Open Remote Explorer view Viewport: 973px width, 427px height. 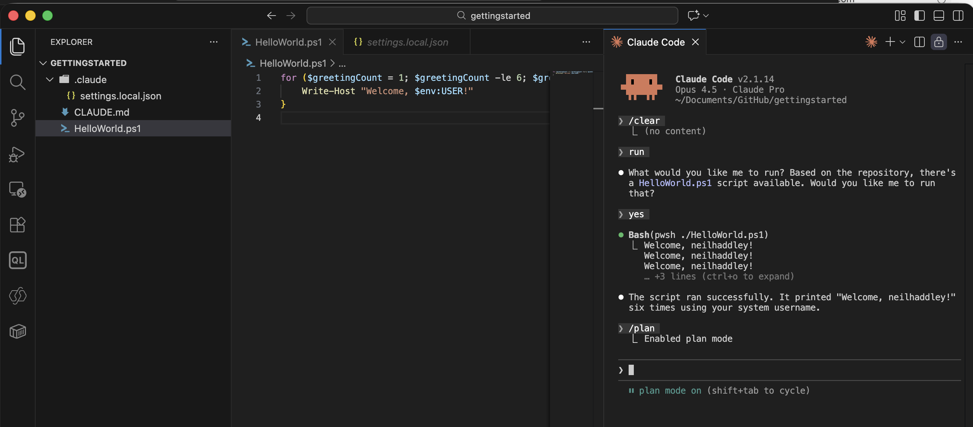[x=17, y=189]
